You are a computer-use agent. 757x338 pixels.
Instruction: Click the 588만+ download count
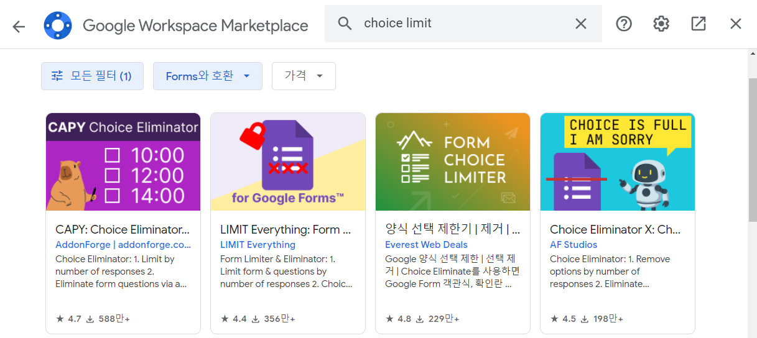pyautogui.click(x=108, y=319)
